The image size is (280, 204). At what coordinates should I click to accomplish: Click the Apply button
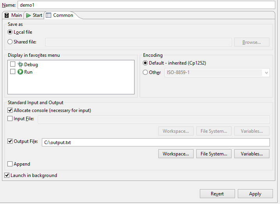point(255,194)
